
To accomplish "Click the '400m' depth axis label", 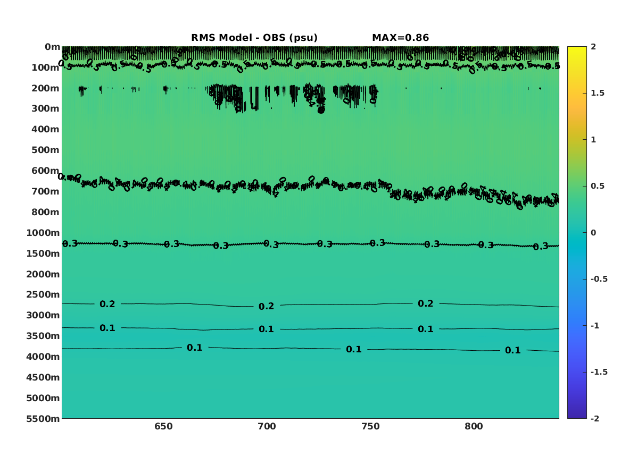I will [46, 129].
